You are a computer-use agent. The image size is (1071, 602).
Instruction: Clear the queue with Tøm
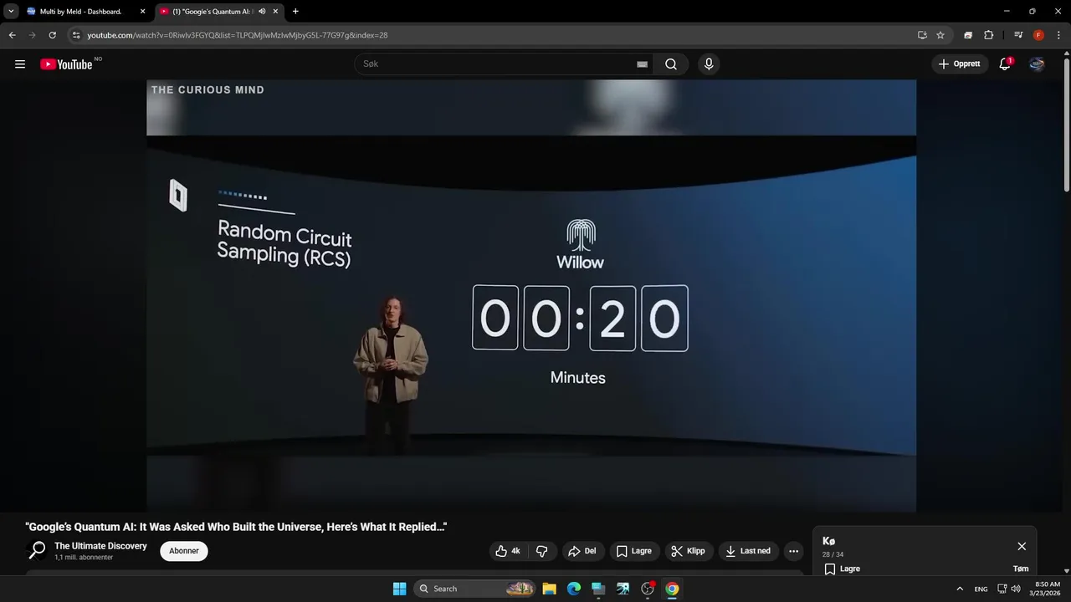1021,569
